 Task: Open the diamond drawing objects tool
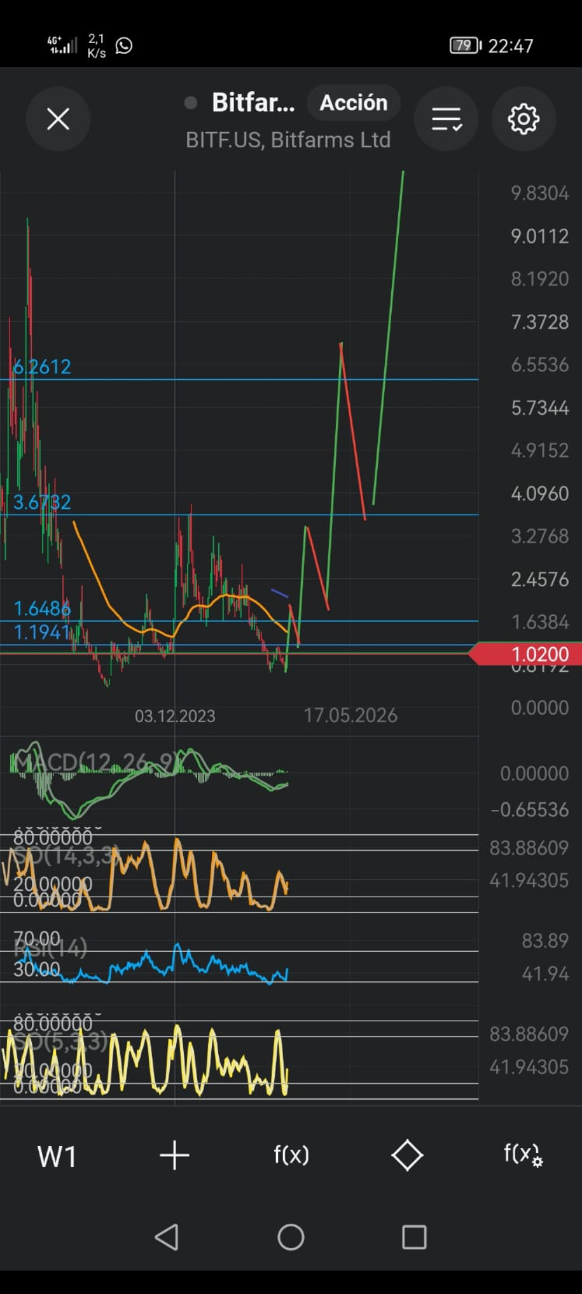tap(407, 1155)
